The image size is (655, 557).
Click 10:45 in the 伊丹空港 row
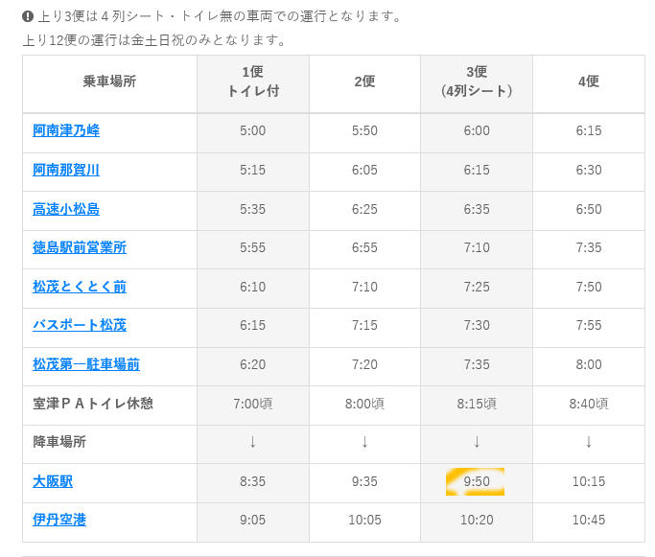pyautogui.click(x=589, y=520)
